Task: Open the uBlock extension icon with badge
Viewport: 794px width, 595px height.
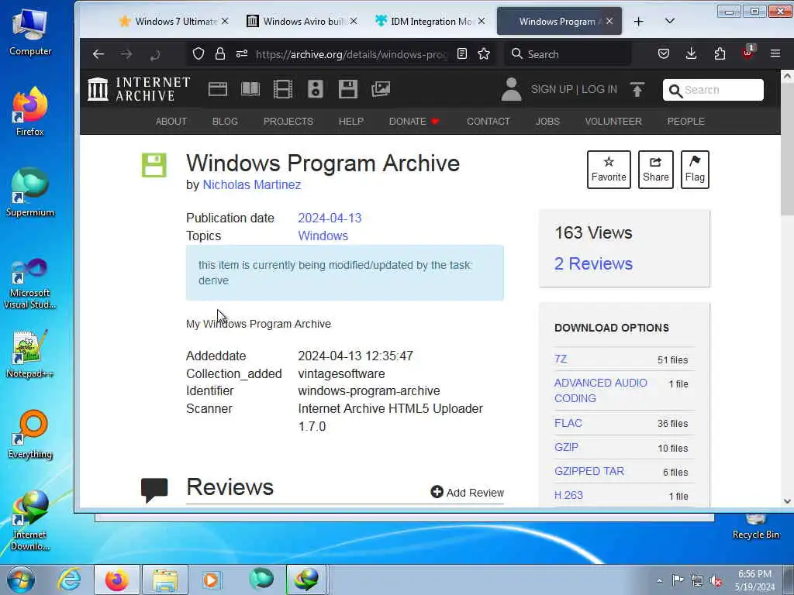Action: 748,53
